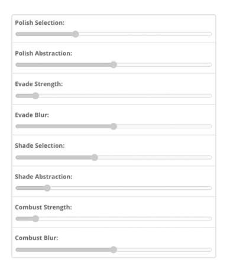Set Polish Abstraction slider to maximum end
The width and height of the screenshot is (227, 266).
tap(211, 64)
